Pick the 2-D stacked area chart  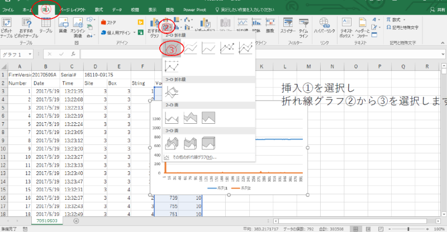(191, 118)
